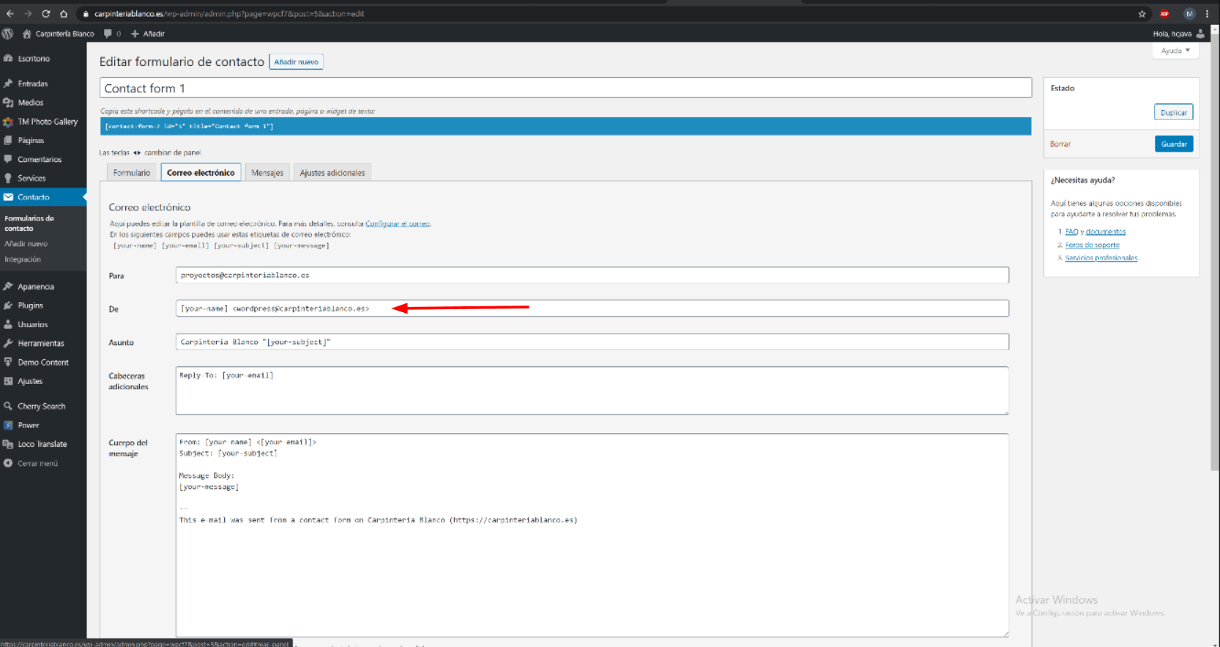Screen dimensions: 1220x647
Task: Click the Cabeceras adicionales text area
Action: pos(592,391)
